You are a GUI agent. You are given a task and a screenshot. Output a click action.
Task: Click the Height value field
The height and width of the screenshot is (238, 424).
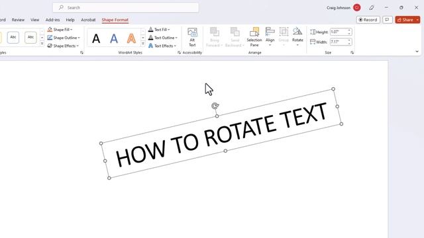[x=339, y=32]
